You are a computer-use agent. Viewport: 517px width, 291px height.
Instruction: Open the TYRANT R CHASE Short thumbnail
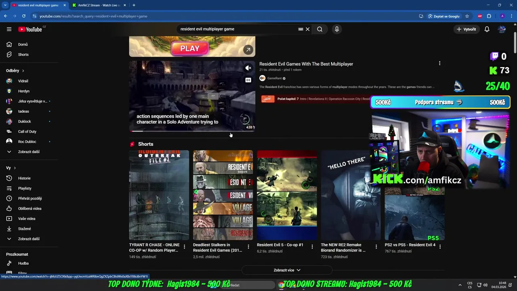click(x=159, y=195)
